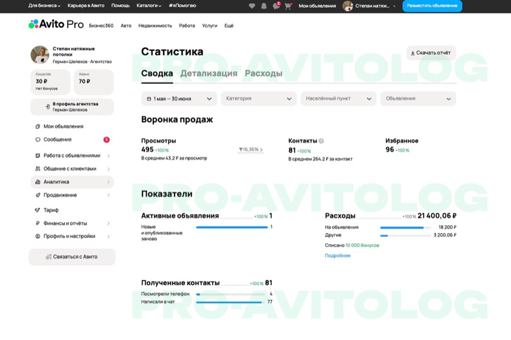Image resolution: width=511 pixels, height=340 pixels.
Task: Click the Разместить объявление button
Action: [432, 6]
